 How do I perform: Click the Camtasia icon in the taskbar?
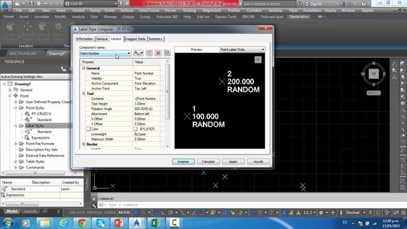(x=174, y=223)
